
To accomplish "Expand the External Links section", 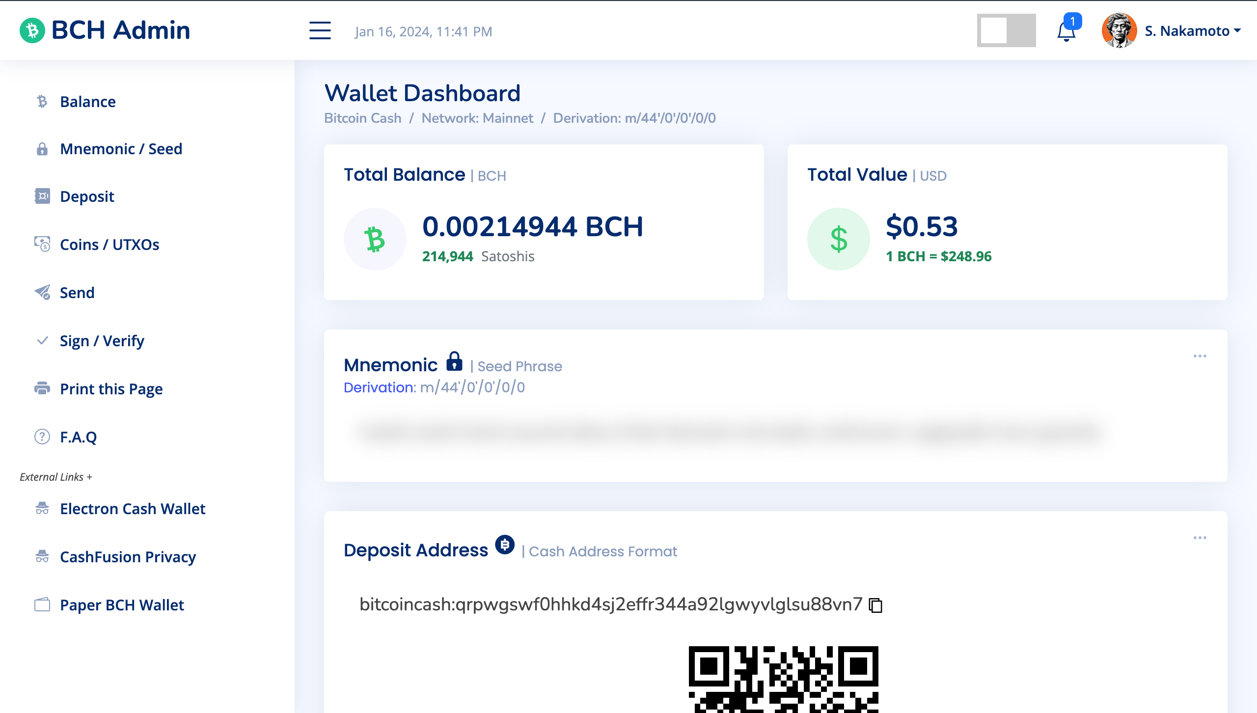I will coord(56,477).
